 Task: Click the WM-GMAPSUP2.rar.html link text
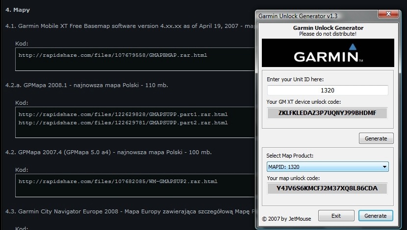118,181
